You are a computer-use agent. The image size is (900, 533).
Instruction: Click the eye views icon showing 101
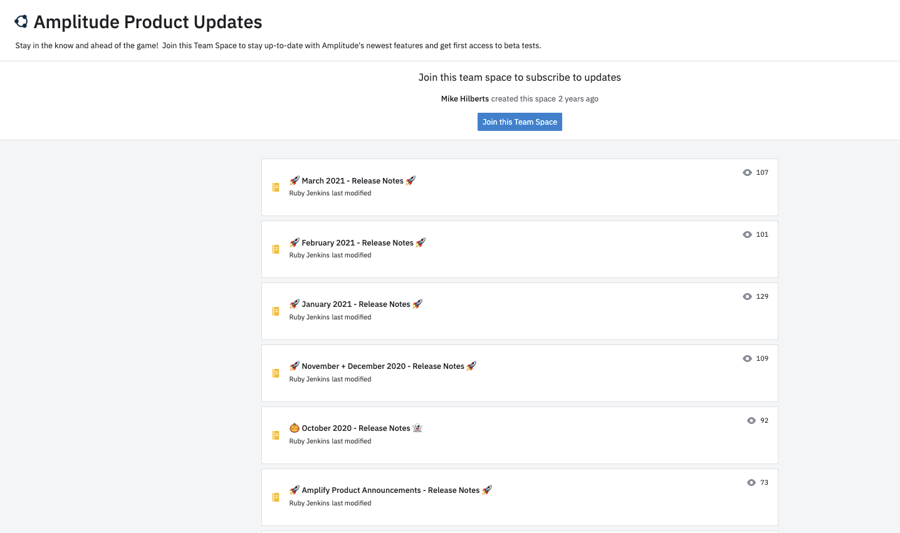point(747,235)
